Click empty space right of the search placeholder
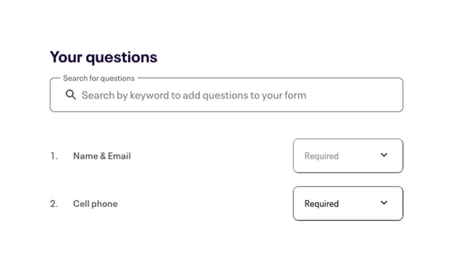Screen dimensions: 453x272 click(x=354, y=95)
